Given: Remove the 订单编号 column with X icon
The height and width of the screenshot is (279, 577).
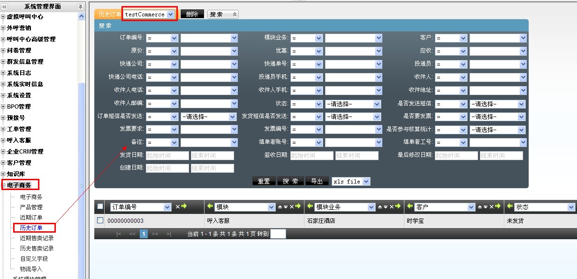Looking at the screenshot, I should pyautogui.click(x=177, y=206).
